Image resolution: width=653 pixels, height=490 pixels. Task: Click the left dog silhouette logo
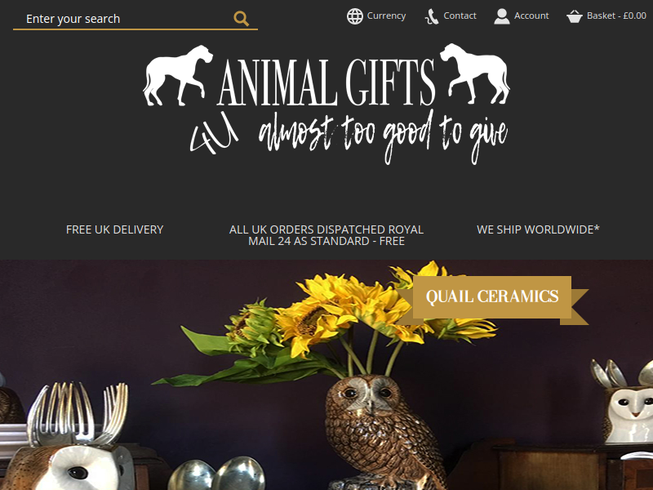[178, 75]
